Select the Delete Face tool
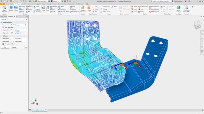Screen dimensions: 204x114 click(74, 12)
